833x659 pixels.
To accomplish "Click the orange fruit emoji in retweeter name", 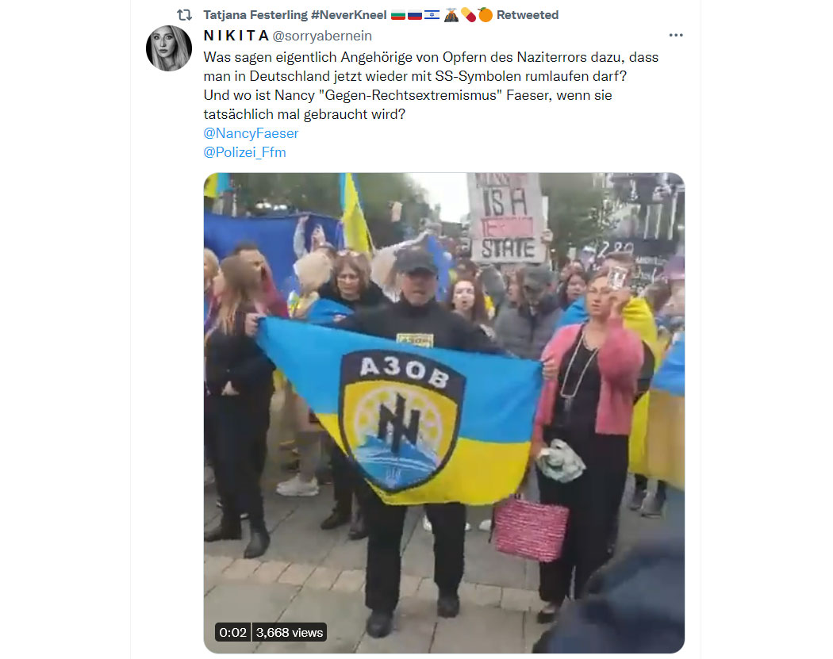I will pos(485,15).
